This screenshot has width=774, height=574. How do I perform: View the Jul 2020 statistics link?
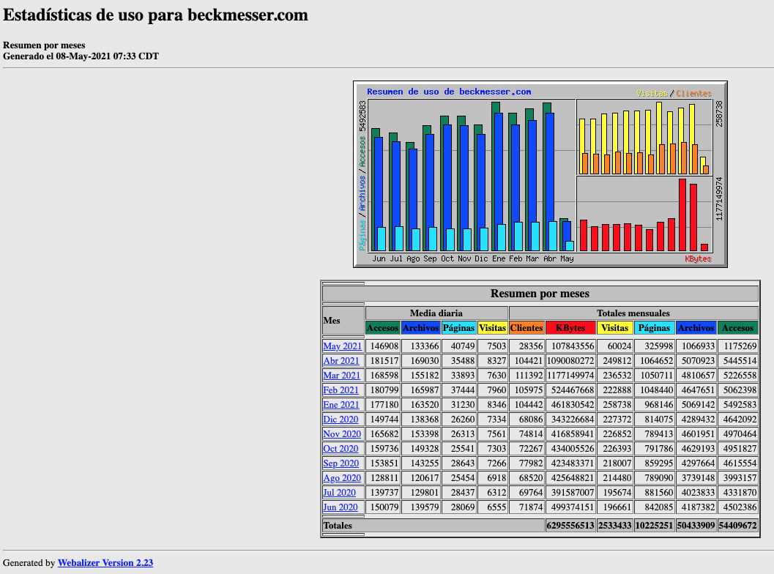tap(339, 493)
